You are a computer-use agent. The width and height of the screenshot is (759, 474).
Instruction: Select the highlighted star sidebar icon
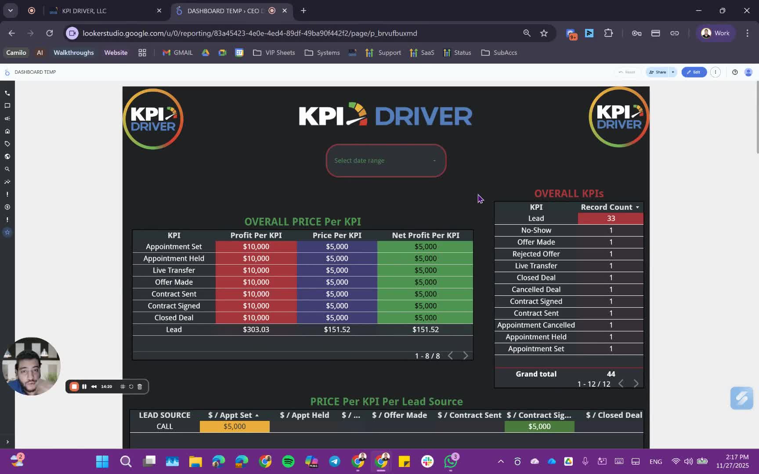pyautogui.click(x=7, y=232)
